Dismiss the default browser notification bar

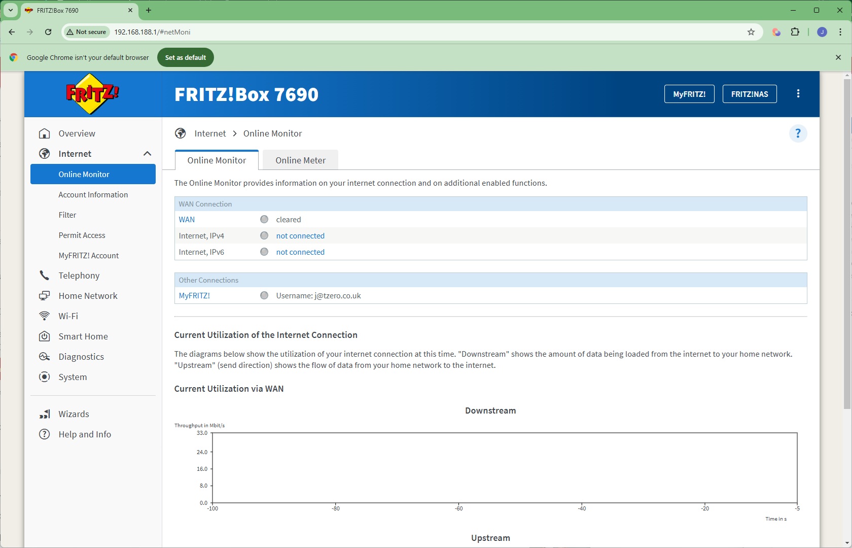pos(838,57)
